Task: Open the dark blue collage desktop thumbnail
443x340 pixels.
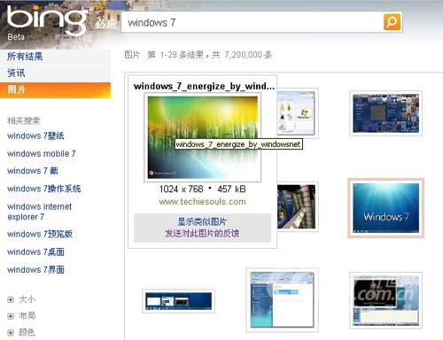Action: pos(385,113)
